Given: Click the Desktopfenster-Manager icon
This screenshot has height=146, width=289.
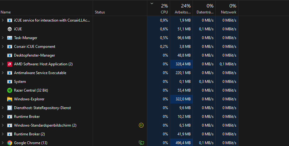Looking at the screenshot, I should (10, 55).
